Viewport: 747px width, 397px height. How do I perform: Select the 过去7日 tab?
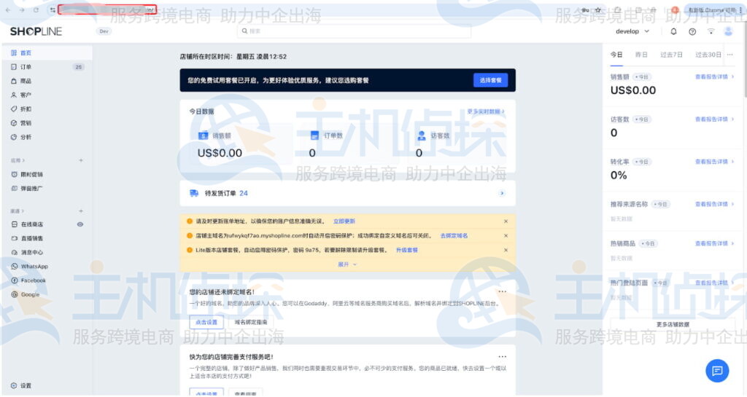(x=671, y=55)
